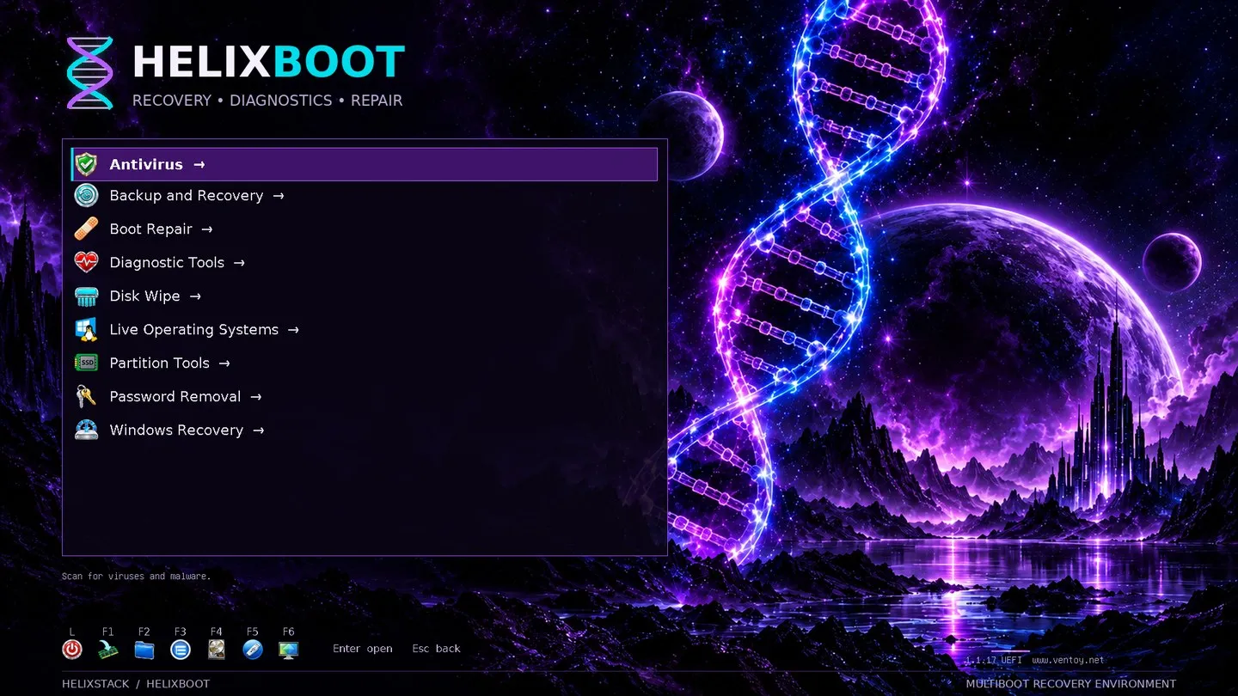Click the bandage icon for Boot Repair
1238x696 pixels.
click(86, 229)
